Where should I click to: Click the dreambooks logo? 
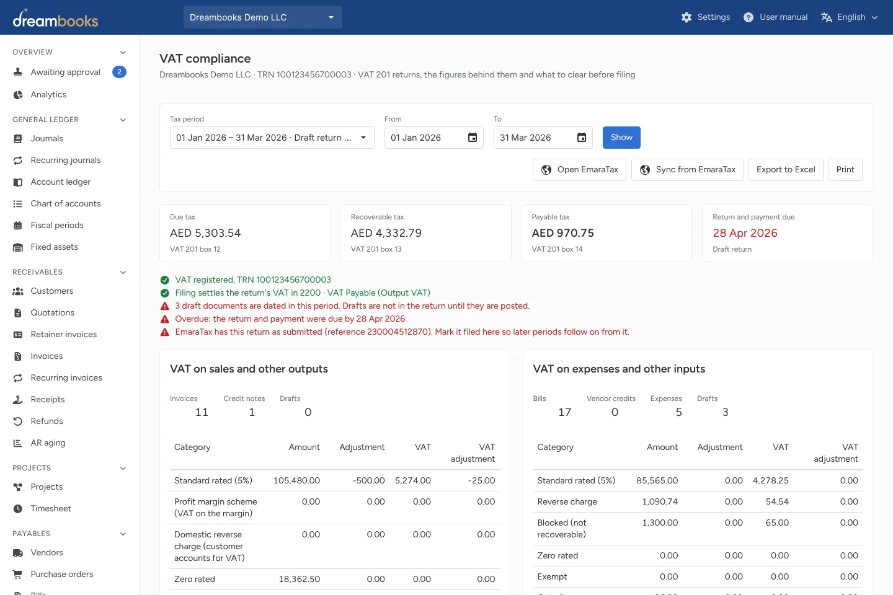pos(55,18)
